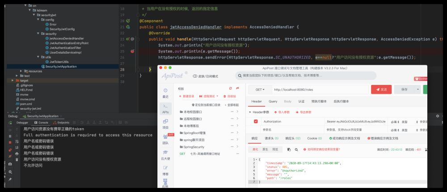Open the 团队 (team) sidebar icon
Viewport: 447px width, 192px height.
pos(165,139)
